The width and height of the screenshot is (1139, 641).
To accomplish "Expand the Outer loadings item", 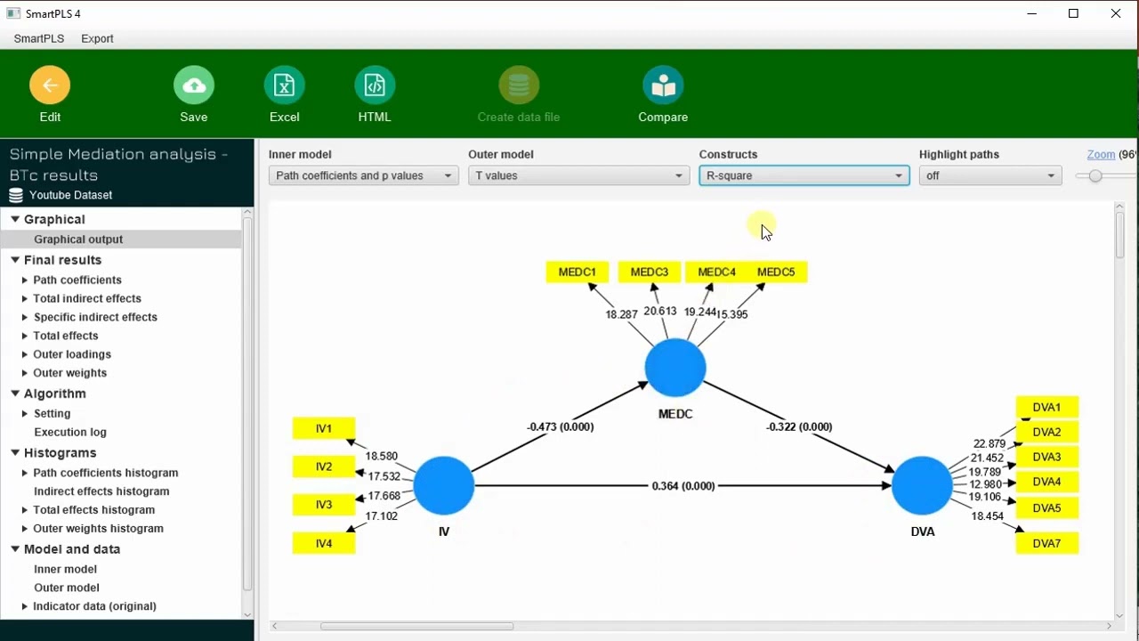I will pos(25,354).
